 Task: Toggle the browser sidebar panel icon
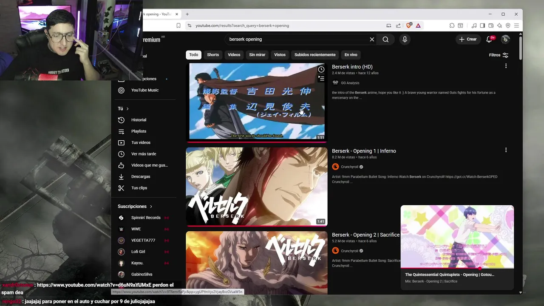coord(482,25)
